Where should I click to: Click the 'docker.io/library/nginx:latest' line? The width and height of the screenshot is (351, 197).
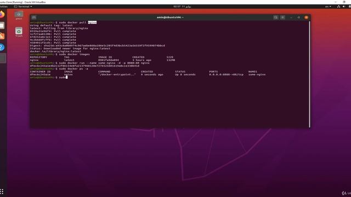point(55,51)
